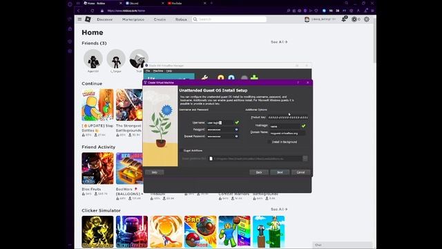442x249 pixels.
Task: Open the Blox Fruits game thumbnail
Action: click(97, 168)
